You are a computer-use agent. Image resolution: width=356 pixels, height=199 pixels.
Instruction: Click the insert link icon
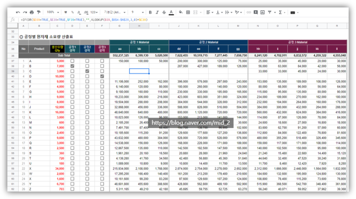click(x=249, y=12)
